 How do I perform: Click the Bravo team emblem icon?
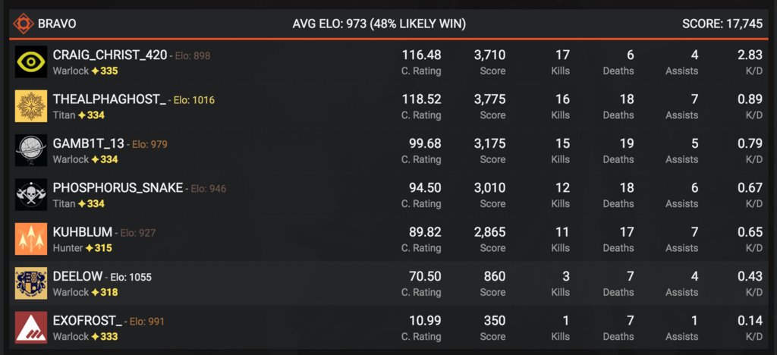[24, 24]
